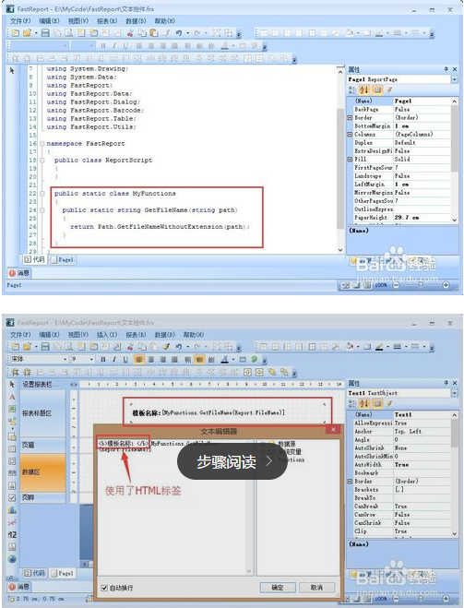This screenshot has height=608, width=464.
Task: Click Categorized view icon in Text1 properties panel
Action: coord(352,404)
